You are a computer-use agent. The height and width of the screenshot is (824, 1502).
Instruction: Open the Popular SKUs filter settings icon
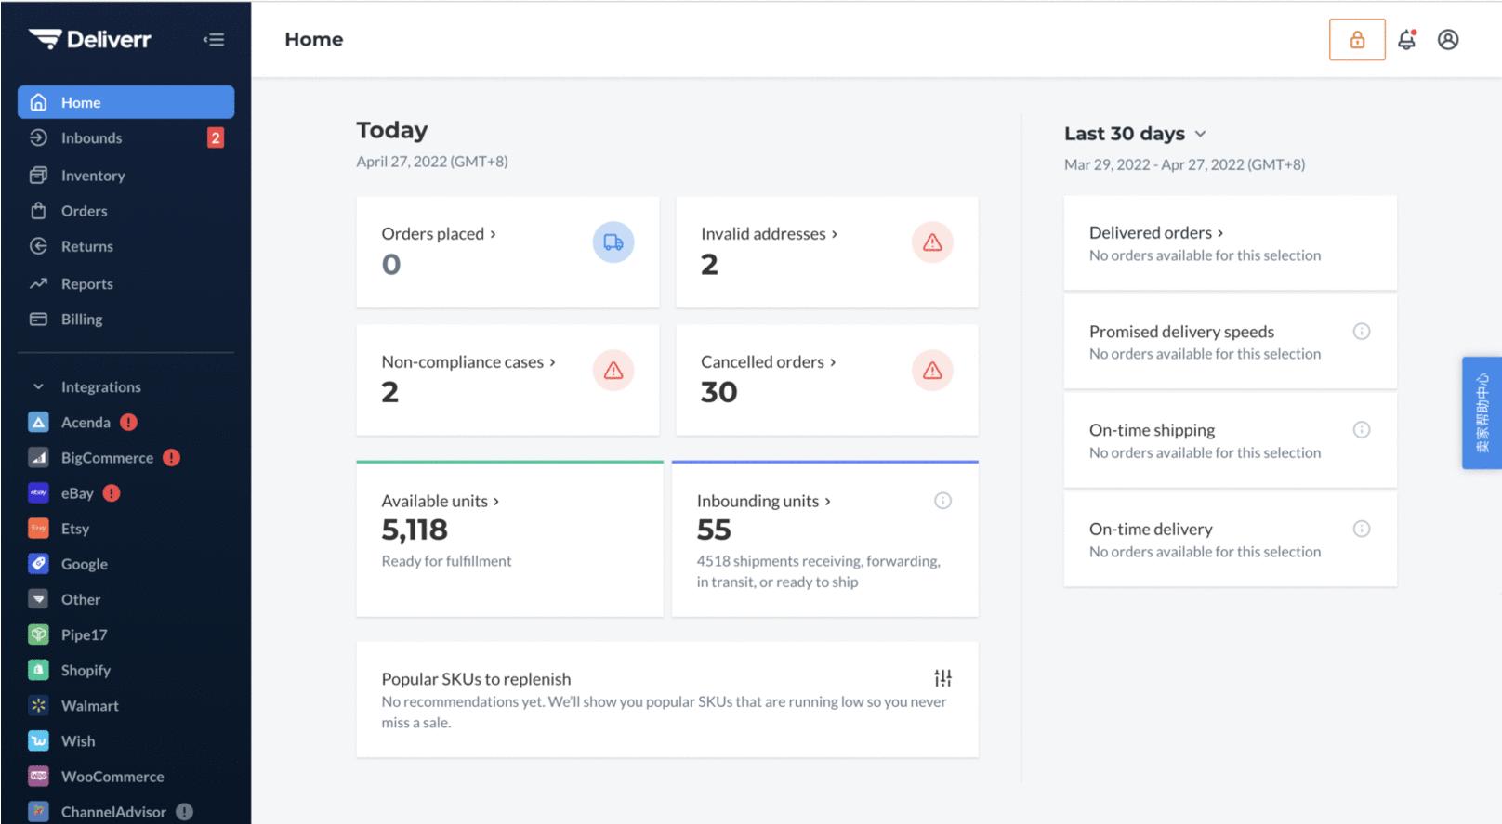[x=942, y=678]
